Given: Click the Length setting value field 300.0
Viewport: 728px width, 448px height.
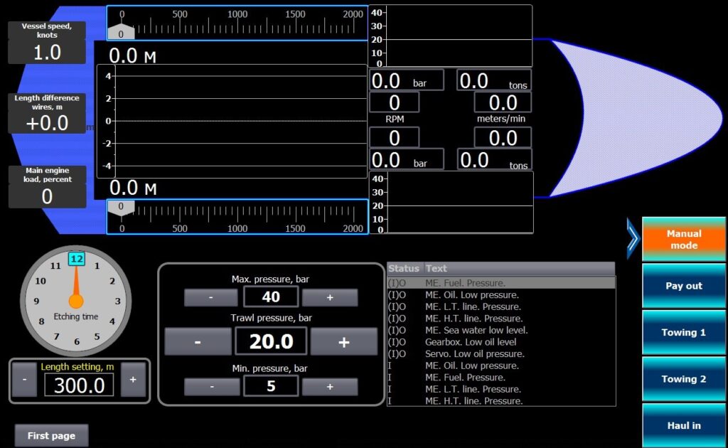Looking at the screenshot, I should (x=79, y=385).
